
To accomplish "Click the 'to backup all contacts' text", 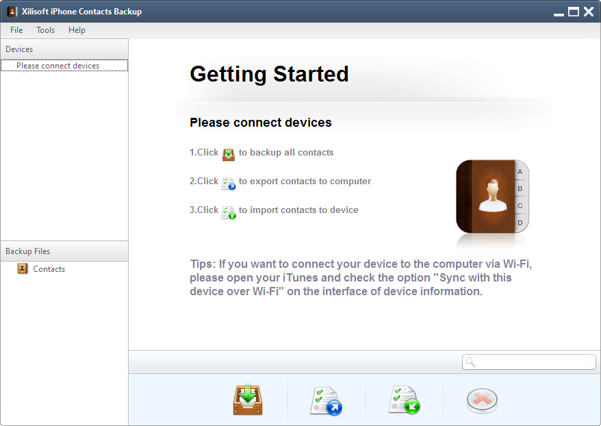I will coord(286,152).
